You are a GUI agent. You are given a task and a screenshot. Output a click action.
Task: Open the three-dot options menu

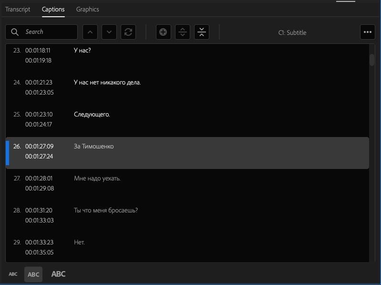(x=367, y=32)
